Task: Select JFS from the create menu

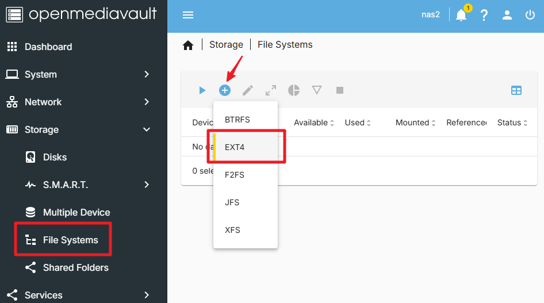Action: [246, 202]
